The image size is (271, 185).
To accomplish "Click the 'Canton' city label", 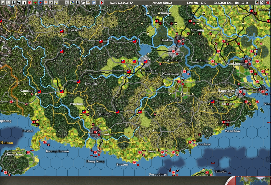I will point(108,134).
